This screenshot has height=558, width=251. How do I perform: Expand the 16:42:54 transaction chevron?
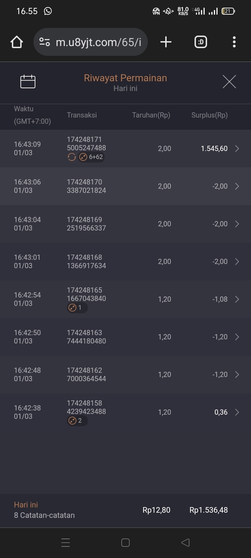click(x=237, y=299)
